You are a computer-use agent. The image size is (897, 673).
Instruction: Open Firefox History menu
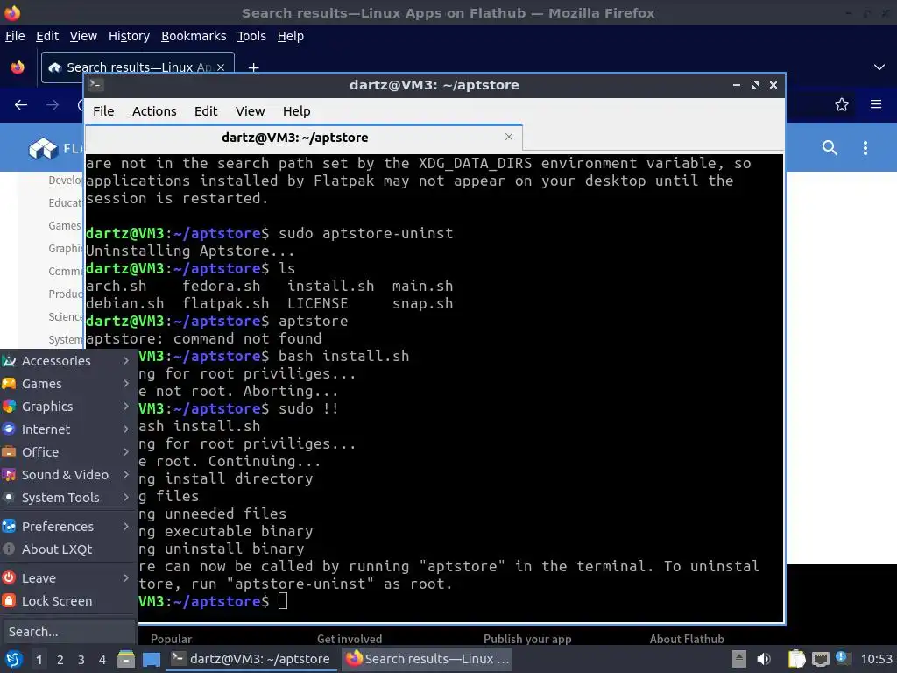pos(130,36)
